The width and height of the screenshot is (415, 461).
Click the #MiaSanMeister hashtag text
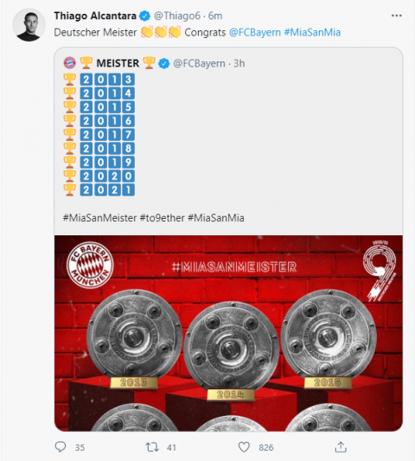coord(100,218)
